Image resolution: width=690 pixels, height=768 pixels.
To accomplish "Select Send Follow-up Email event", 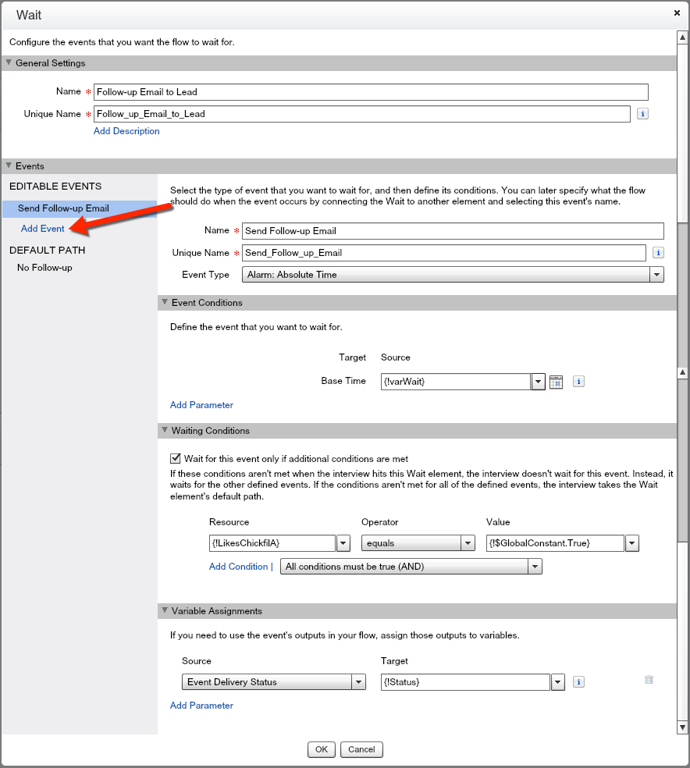I will [x=63, y=208].
